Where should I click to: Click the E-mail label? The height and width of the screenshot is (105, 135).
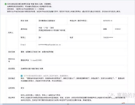[x=23, y=45]
